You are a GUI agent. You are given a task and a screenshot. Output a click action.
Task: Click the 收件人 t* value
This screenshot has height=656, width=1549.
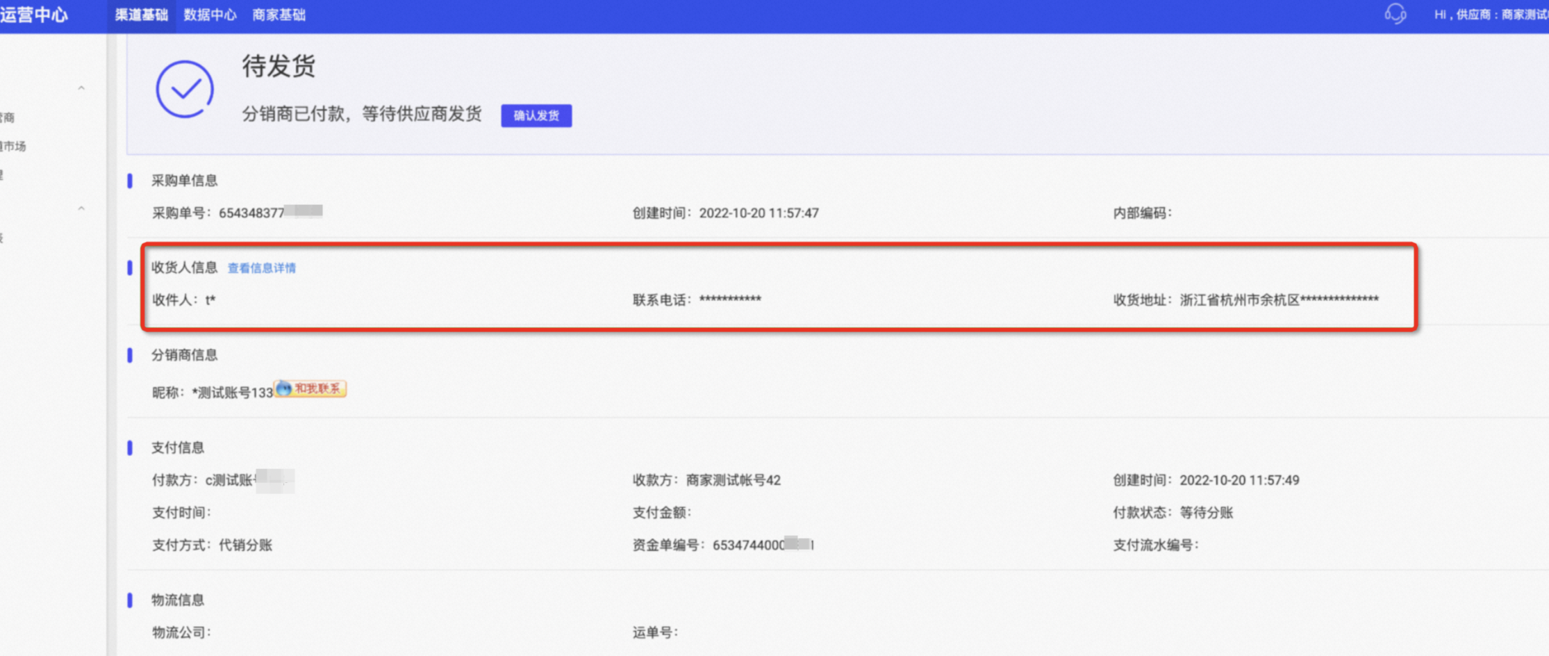(210, 300)
